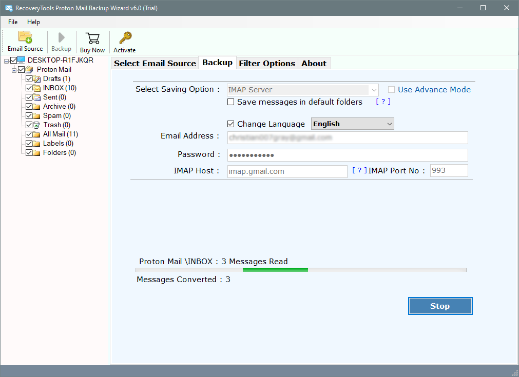Switch to Select Email Source tab
Screen dimensions: 519x377
click(155, 63)
